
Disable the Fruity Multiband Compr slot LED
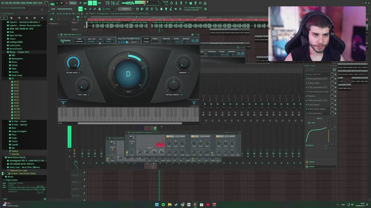pyautogui.click(x=336, y=92)
